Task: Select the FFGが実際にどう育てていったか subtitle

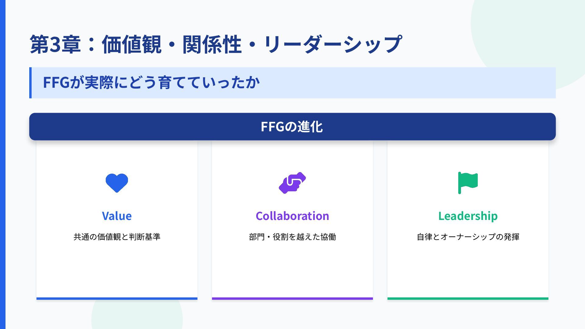Action: coord(151,83)
